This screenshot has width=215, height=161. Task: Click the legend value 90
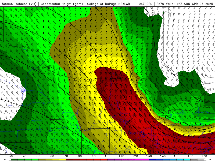coord(94,156)
